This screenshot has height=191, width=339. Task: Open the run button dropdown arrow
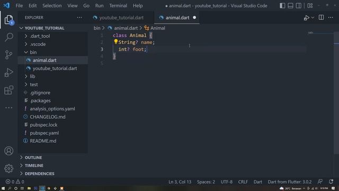[313, 18]
